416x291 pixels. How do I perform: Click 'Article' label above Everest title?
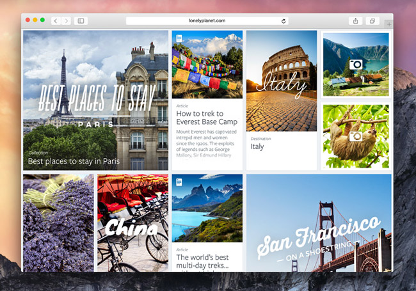(x=182, y=106)
